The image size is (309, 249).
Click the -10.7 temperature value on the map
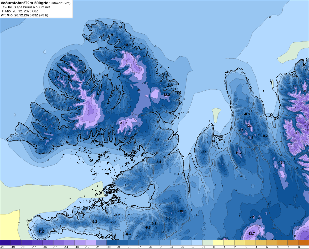click(x=182, y=211)
